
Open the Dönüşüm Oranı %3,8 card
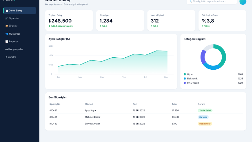[x=222, y=20]
